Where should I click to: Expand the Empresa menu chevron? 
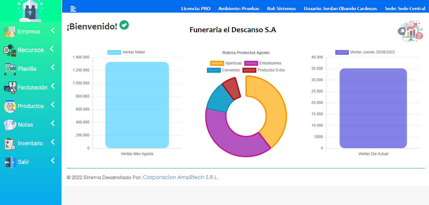[x=53, y=31]
